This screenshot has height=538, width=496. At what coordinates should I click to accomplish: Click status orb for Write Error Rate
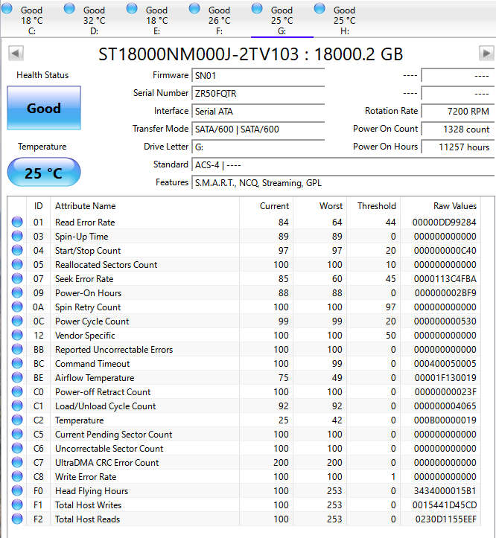(x=17, y=476)
